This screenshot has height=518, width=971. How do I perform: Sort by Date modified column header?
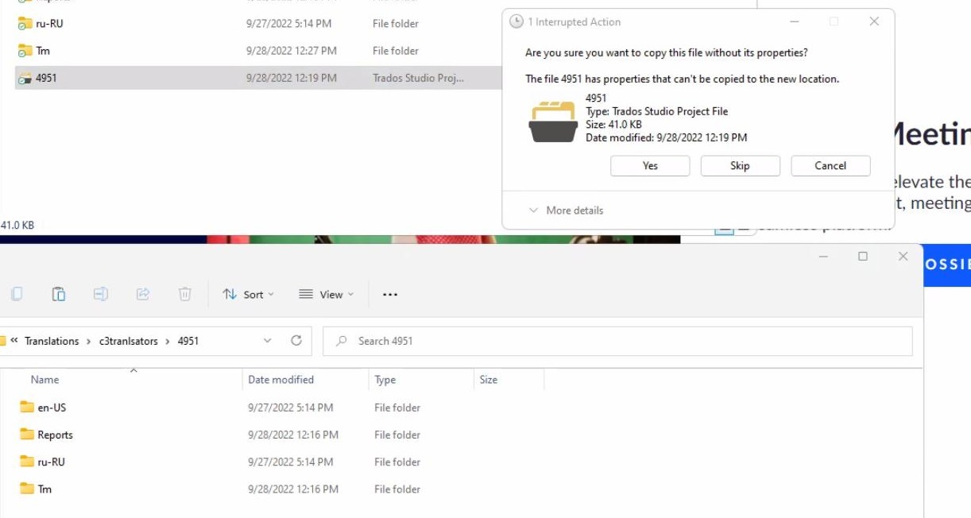281,380
